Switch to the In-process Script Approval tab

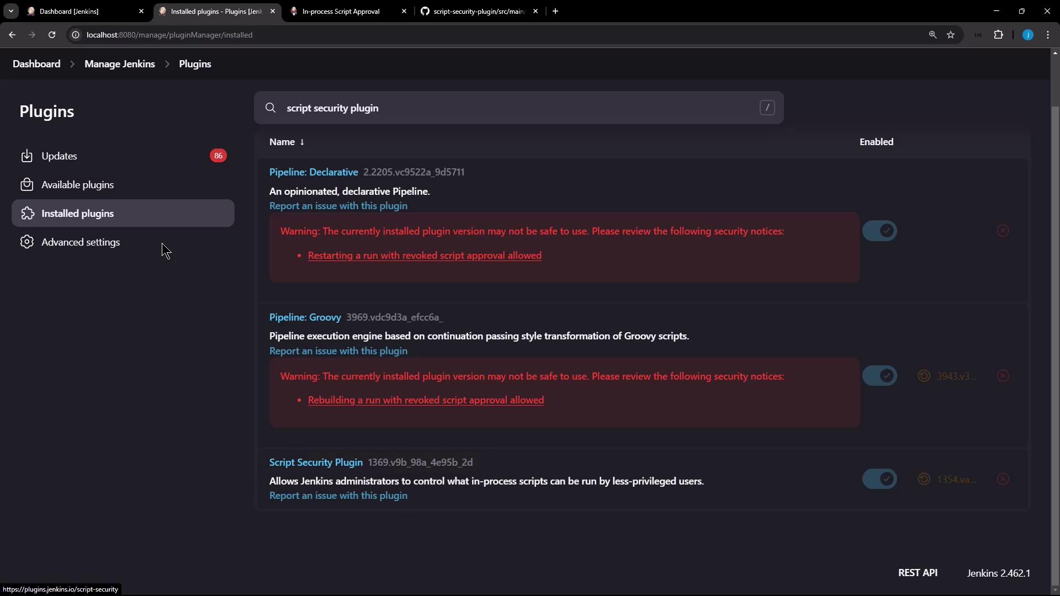click(341, 11)
